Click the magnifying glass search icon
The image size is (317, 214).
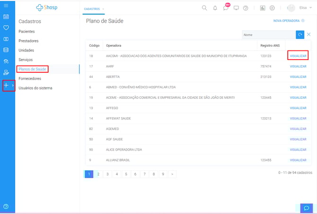pos(204,8)
